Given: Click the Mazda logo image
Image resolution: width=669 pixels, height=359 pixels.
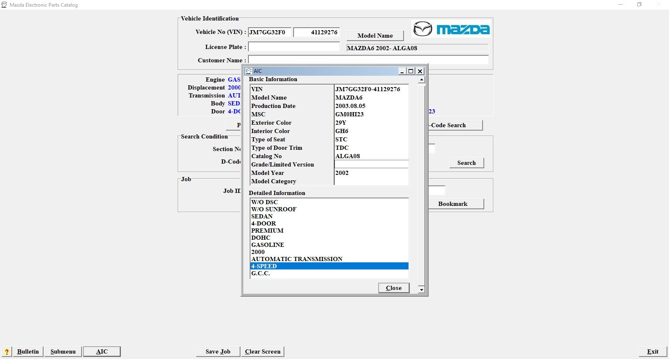Looking at the screenshot, I should pos(450,29).
